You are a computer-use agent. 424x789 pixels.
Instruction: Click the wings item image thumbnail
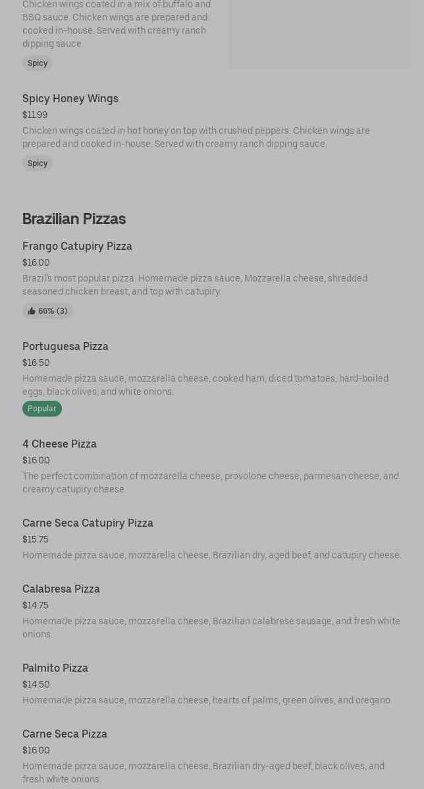pos(319,33)
